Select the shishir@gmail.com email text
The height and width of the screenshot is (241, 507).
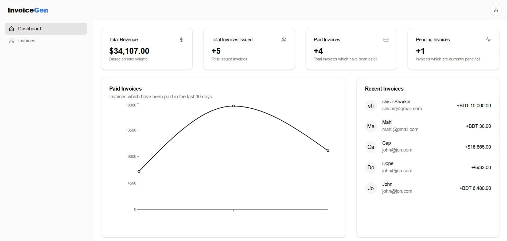click(x=402, y=109)
